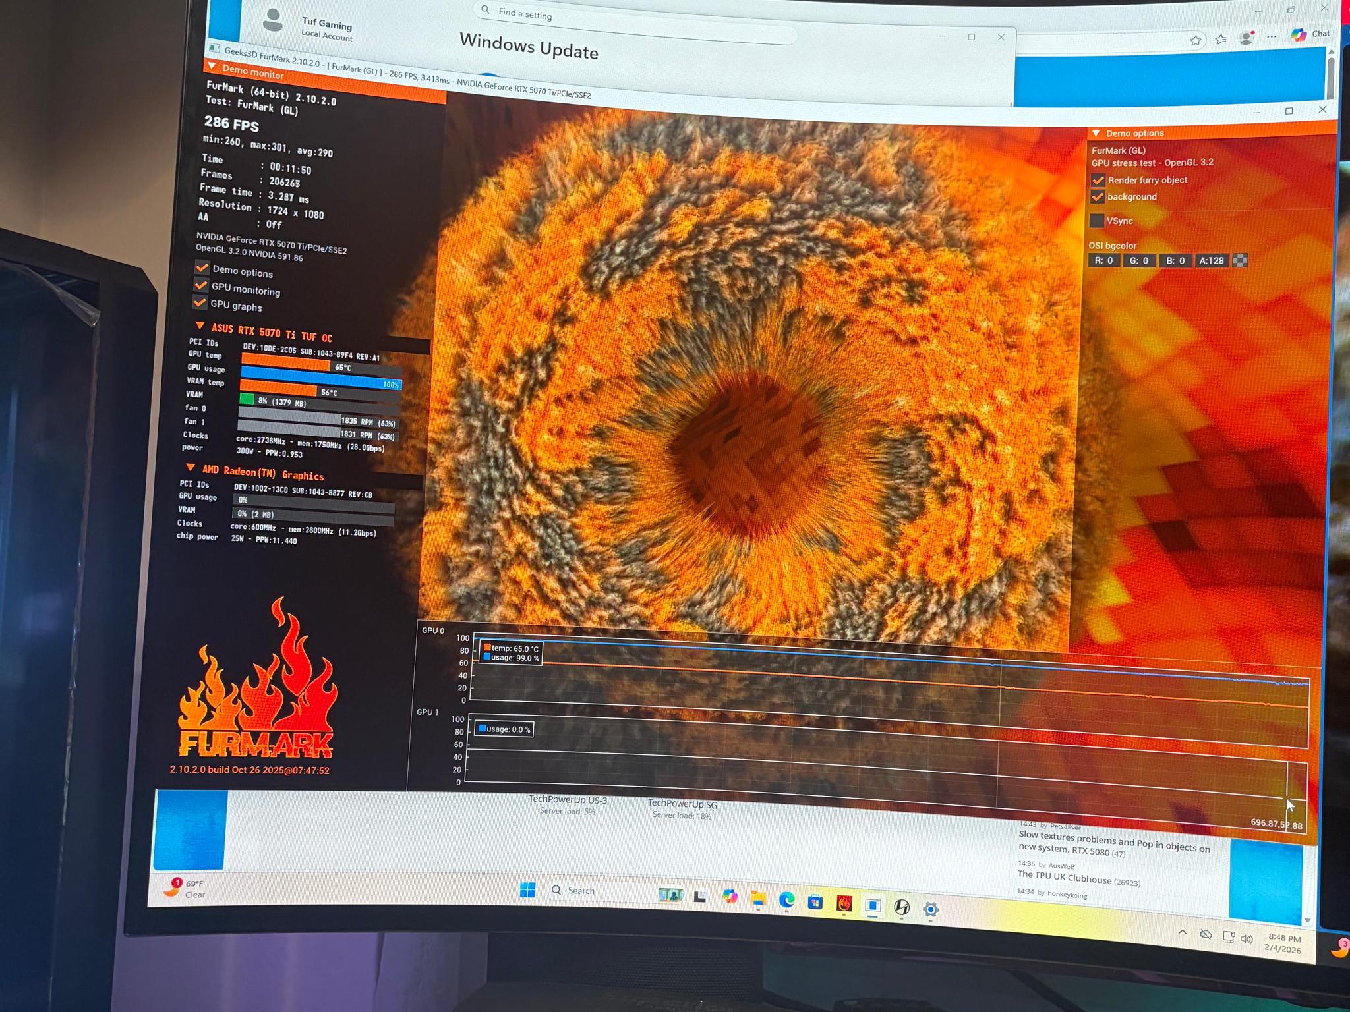Click the OSI bgcolor R: 0 field
Screen dimensions: 1350x1012
pos(1104,260)
